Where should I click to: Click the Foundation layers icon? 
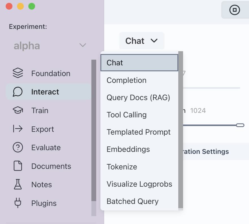[18, 73]
